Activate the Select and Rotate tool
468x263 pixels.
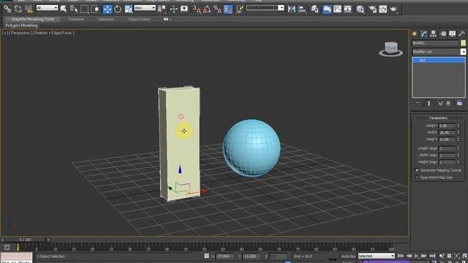coord(118,9)
